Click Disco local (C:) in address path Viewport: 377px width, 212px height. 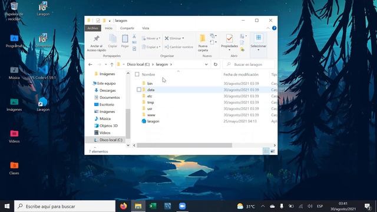[138, 64]
